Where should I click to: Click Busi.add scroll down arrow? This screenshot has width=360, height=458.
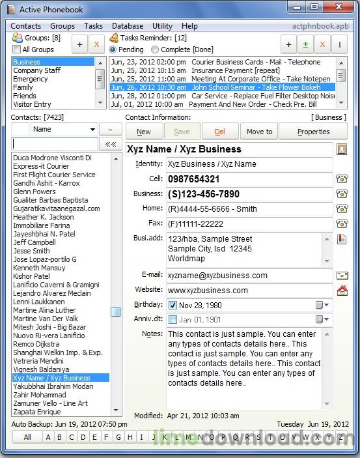coord(327,261)
